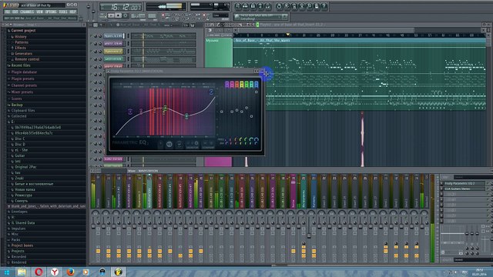The width and height of the screenshot is (493, 277).
Task: Open Windows Start button
Action: (7, 272)
